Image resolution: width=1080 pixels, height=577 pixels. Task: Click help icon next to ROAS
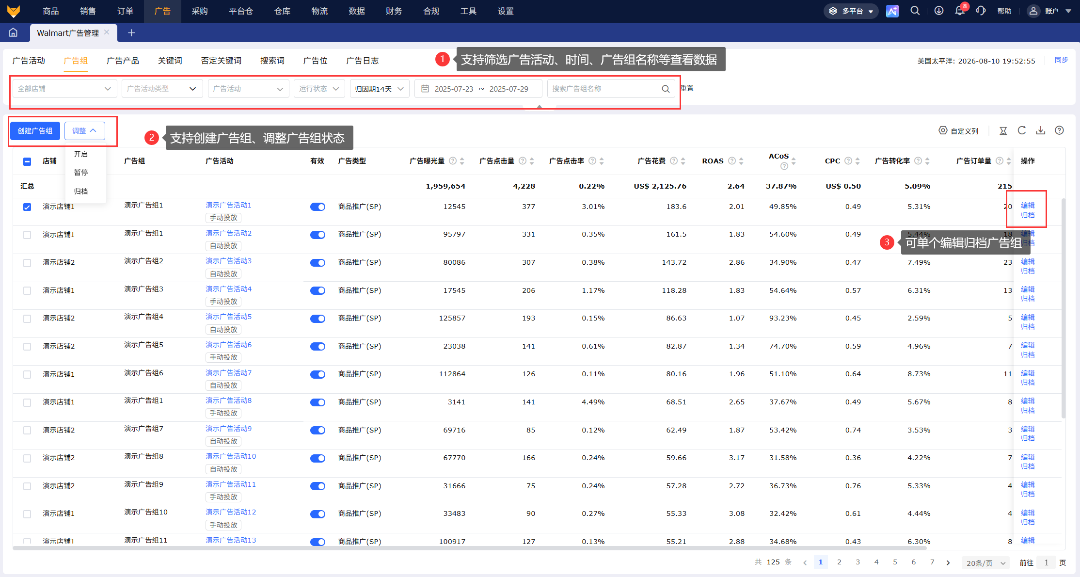coord(732,161)
